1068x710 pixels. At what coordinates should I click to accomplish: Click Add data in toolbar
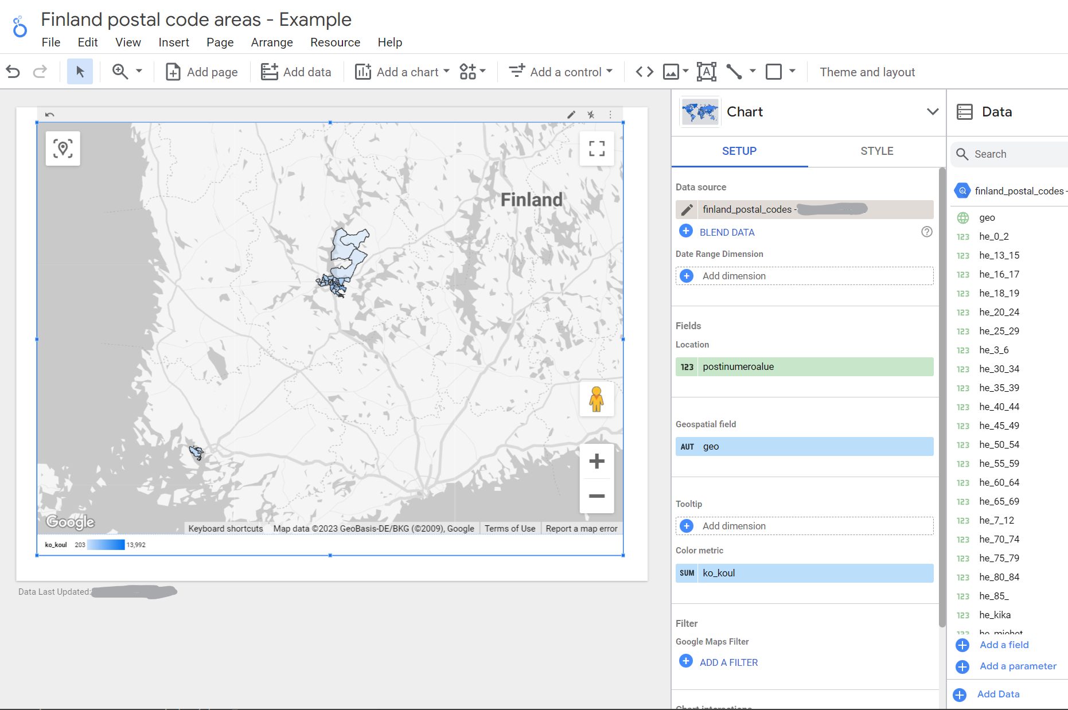pos(296,72)
